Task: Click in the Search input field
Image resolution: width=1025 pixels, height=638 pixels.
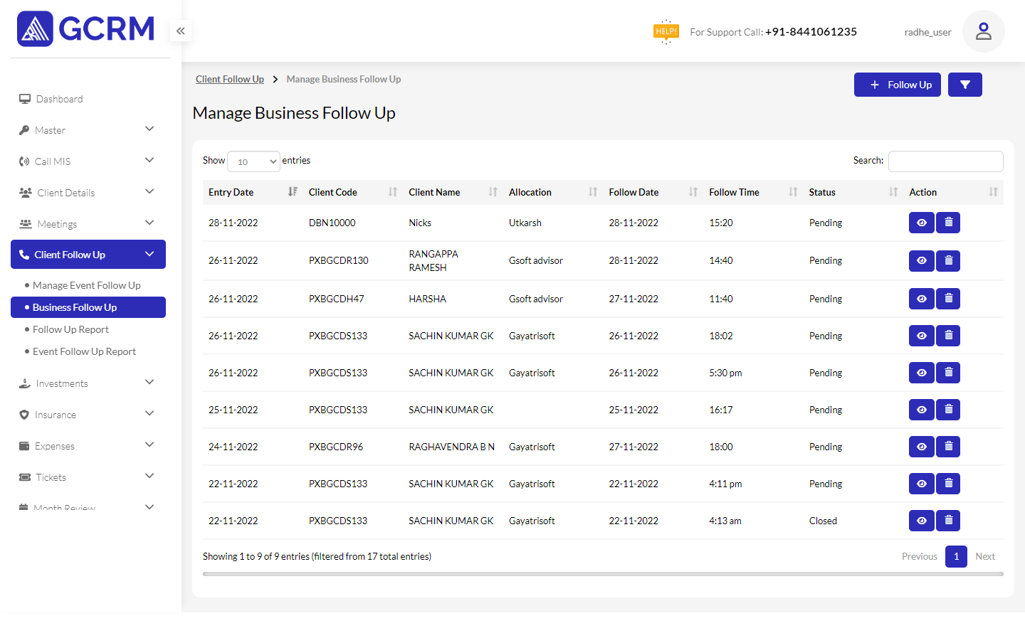Action: click(945, 161)
